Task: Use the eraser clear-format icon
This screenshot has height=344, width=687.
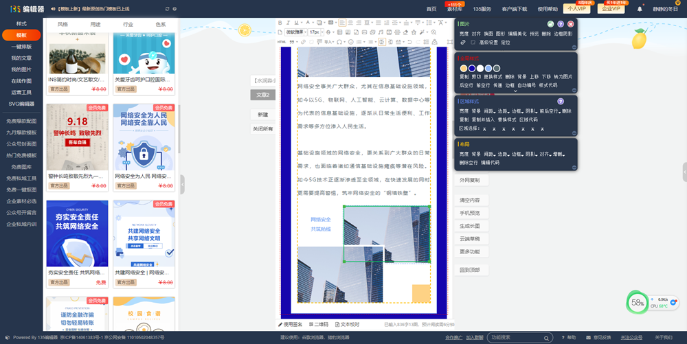Action: [406, 32]
